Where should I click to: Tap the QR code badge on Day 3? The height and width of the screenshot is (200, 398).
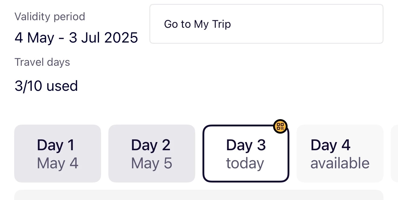(280, 127)
